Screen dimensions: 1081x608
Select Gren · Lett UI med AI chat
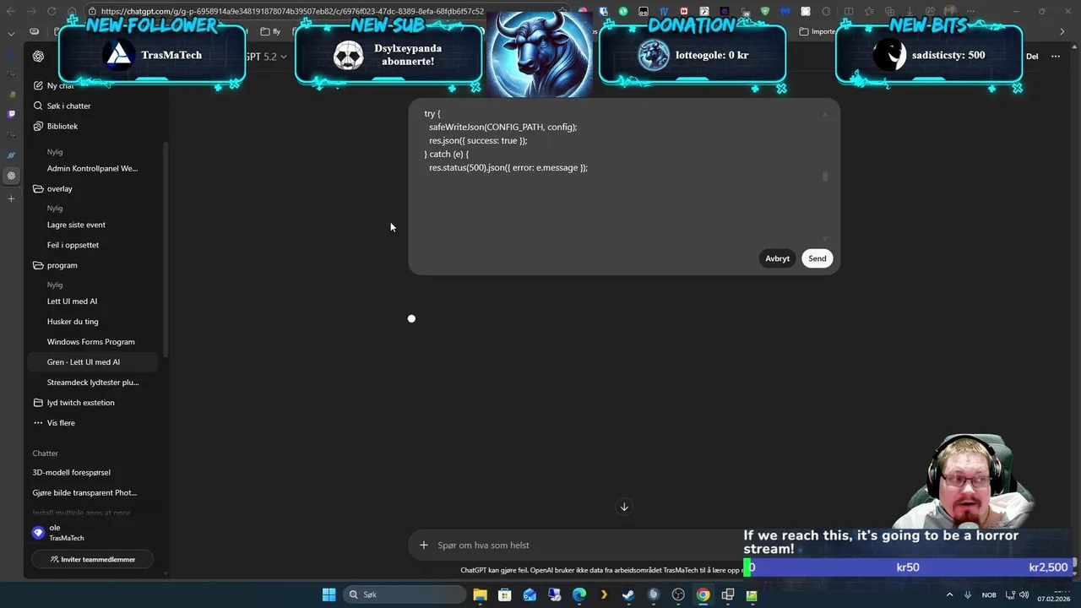[x=93, y=362]
